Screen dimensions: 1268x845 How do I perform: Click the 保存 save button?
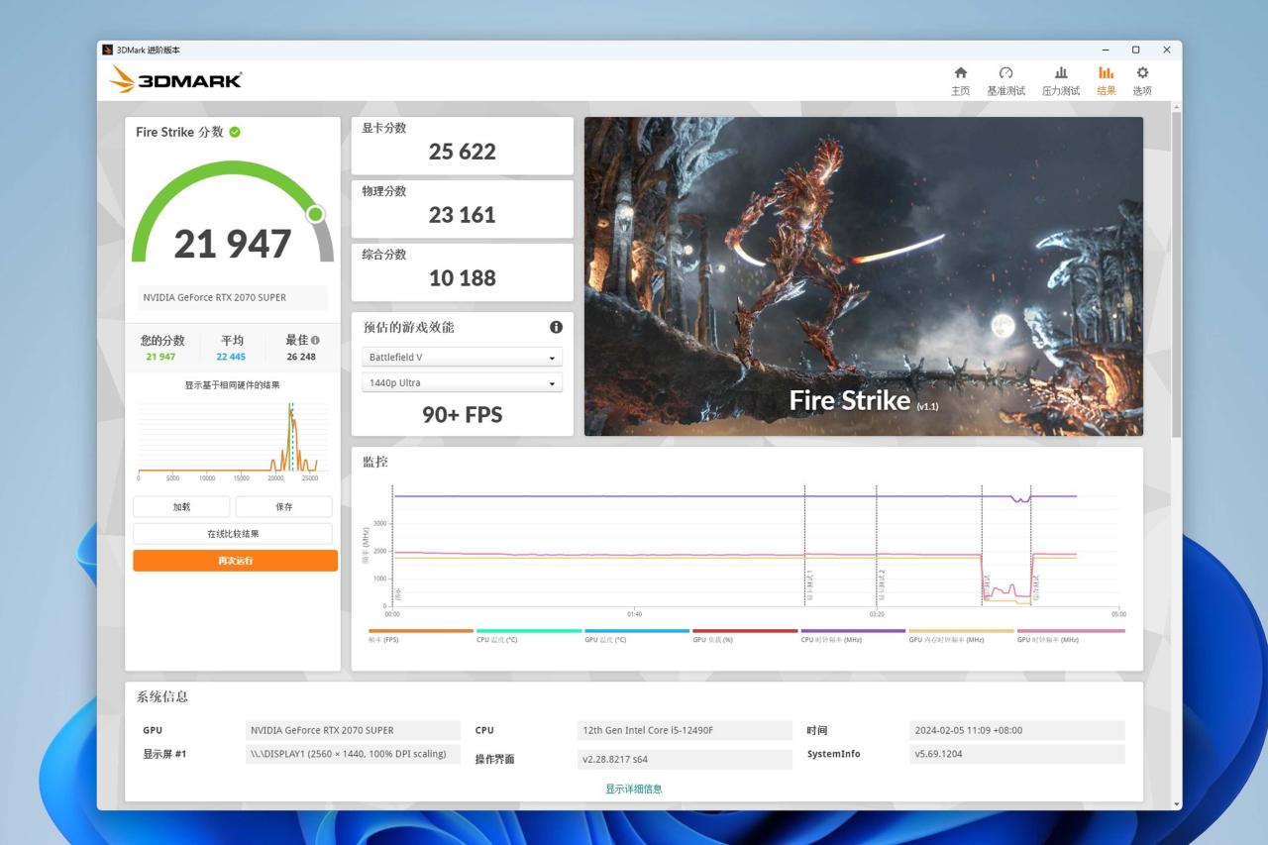[284, 506]
